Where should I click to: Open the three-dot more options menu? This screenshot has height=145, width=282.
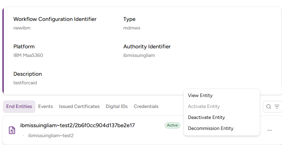(270, 130)
